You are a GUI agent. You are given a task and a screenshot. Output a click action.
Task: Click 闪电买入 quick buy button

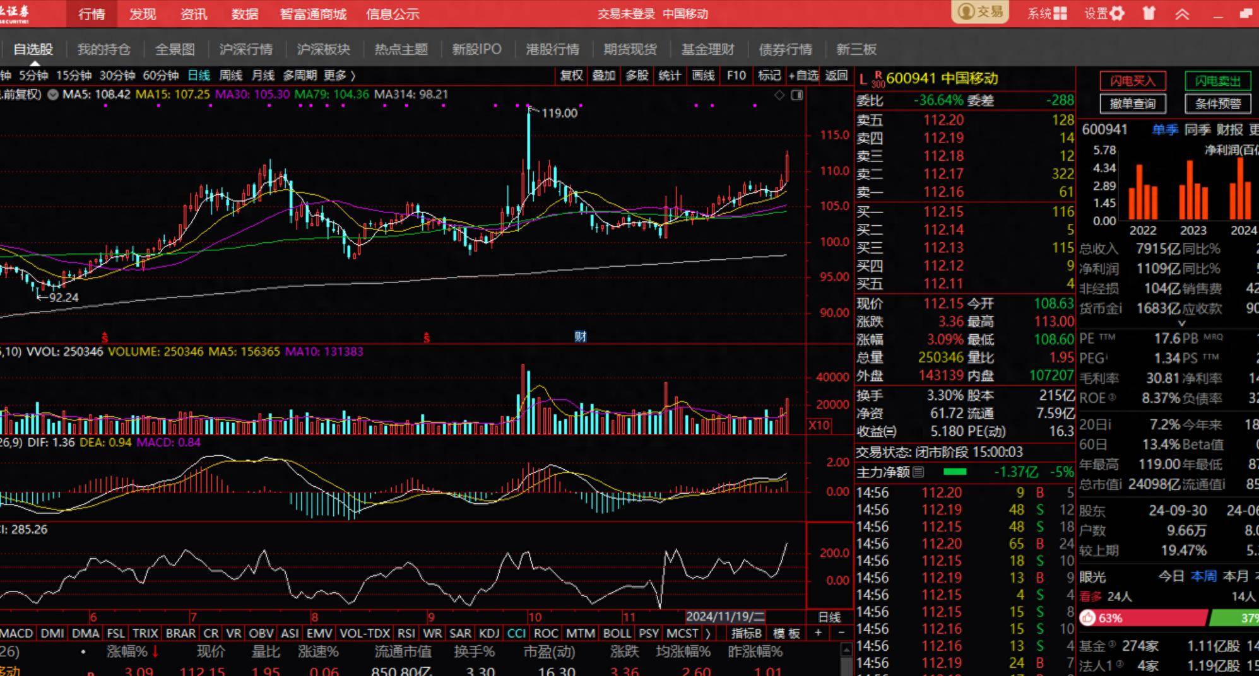click(1133, 81)
